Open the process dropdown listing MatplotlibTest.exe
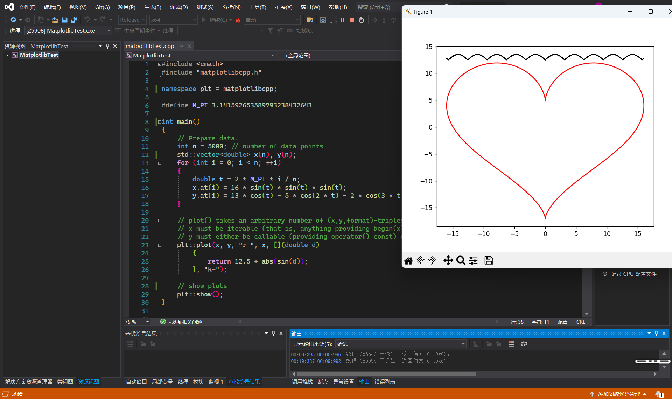Screen dimensions: 672x399 tap(68, 31)
